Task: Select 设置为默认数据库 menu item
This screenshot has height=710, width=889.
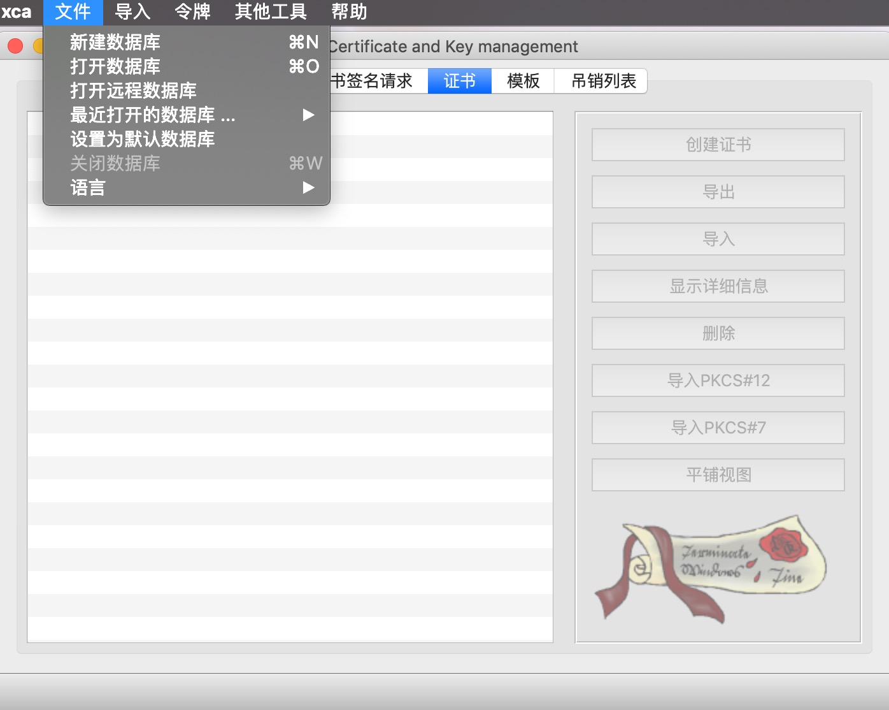Action: tap(143, 139)
